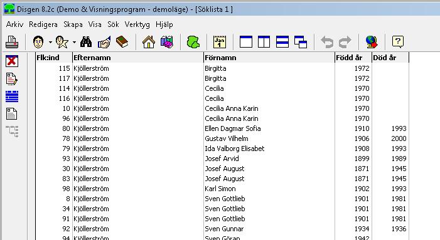Click the question mark help icon

[x=398, y=42]
